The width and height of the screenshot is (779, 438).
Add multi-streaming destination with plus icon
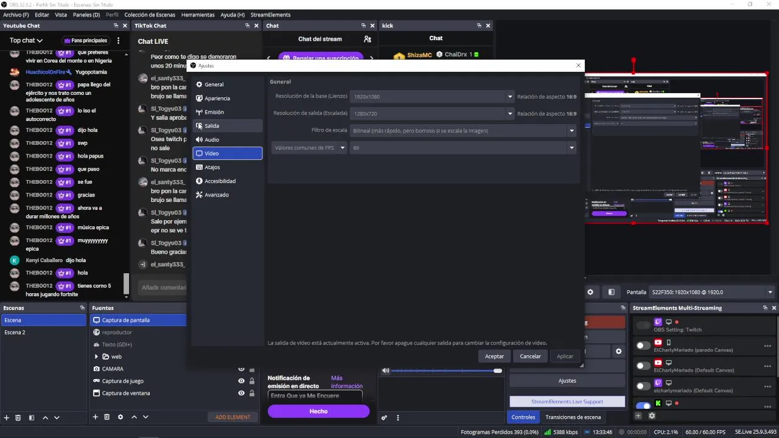point(638,416)
